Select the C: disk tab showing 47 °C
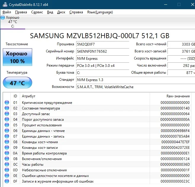The width and height of the screenshot is (195, 187). point(13,22)
